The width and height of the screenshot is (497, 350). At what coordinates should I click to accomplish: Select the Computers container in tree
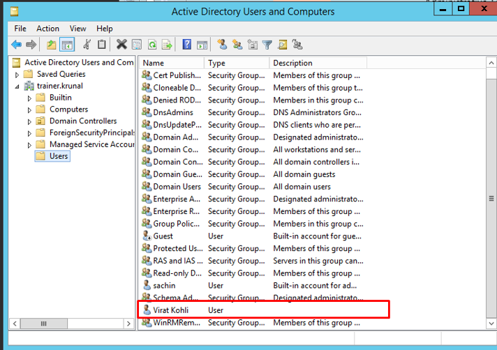[x=68, y=109]
